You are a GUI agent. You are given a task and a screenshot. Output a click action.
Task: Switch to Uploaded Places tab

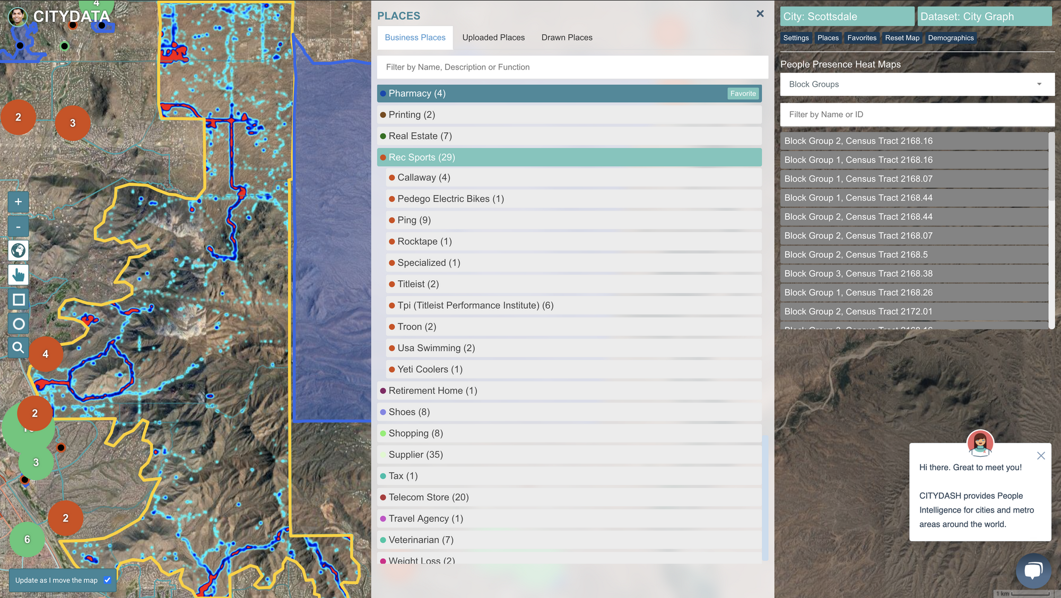[493, 38]
